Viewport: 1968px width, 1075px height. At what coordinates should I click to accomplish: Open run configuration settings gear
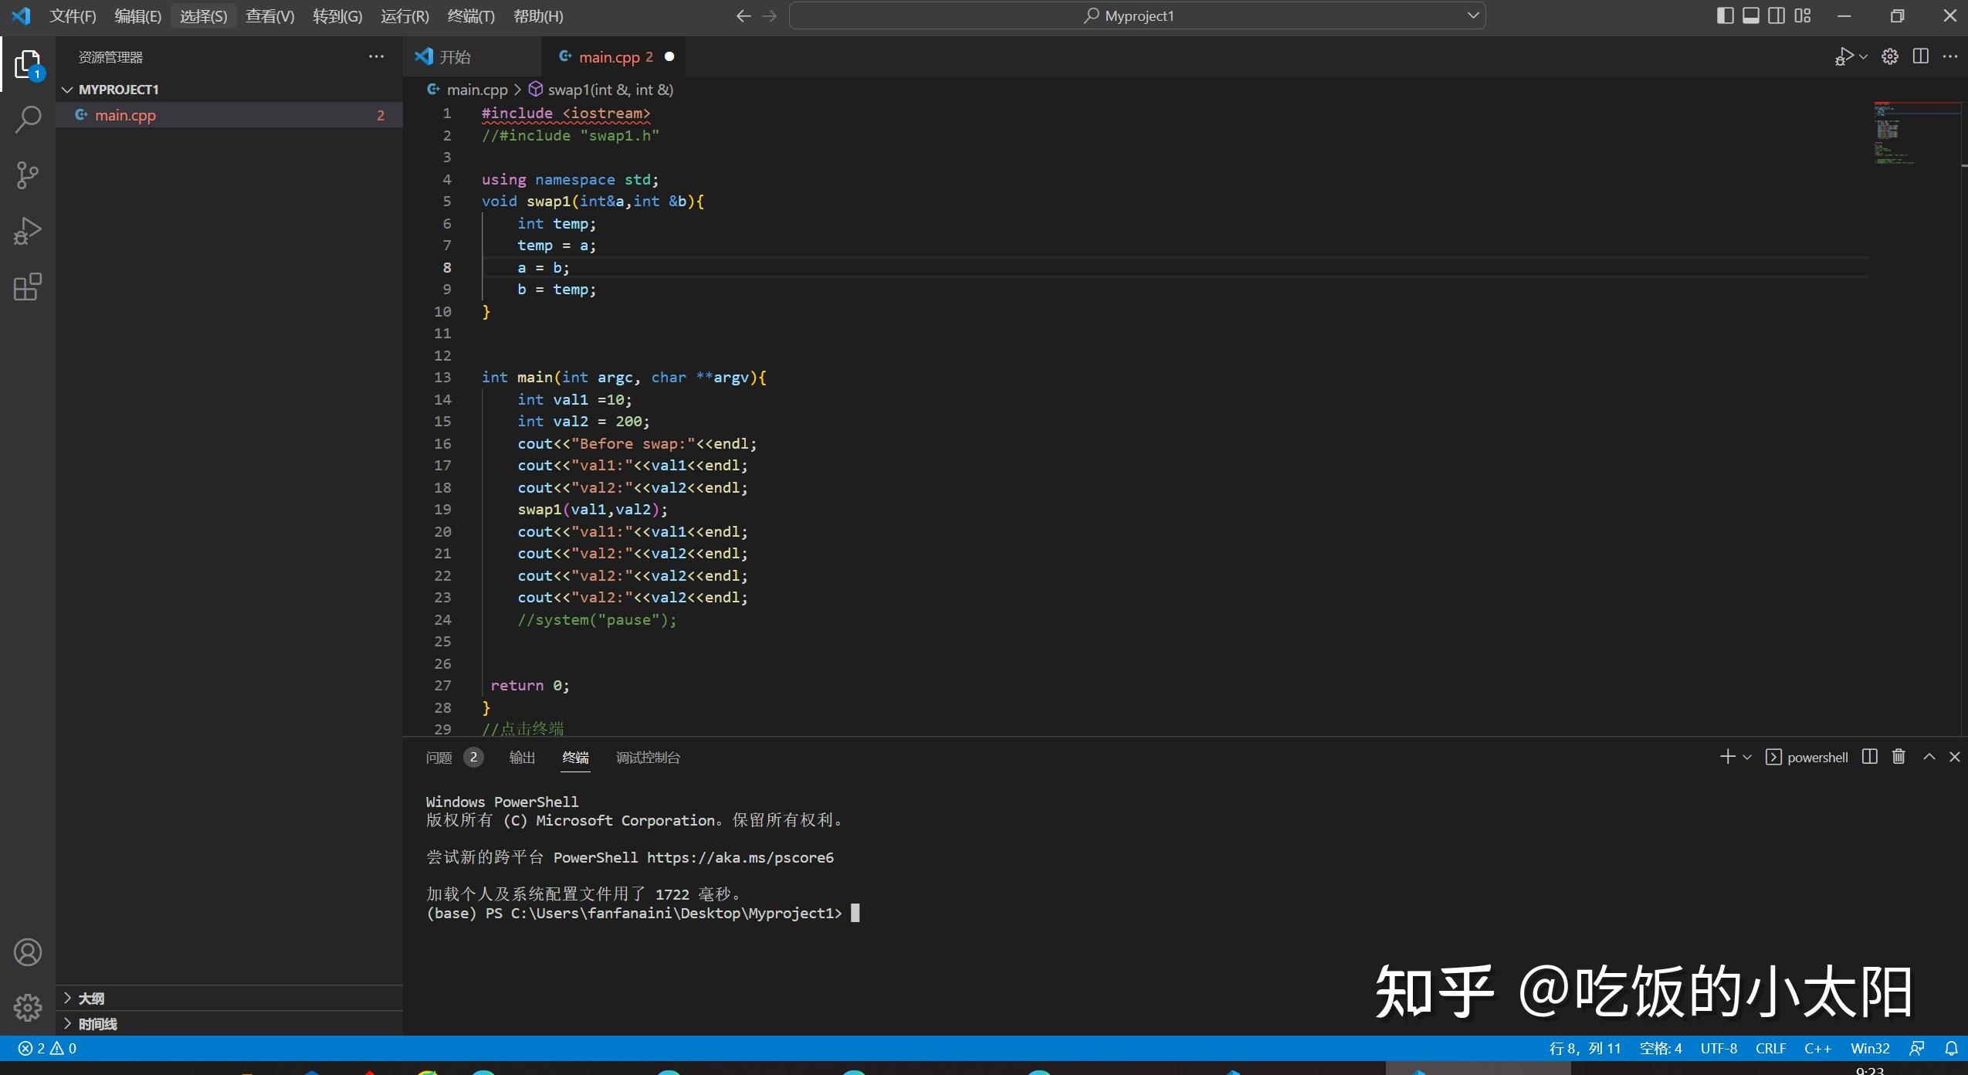click(x=1888, y=56)
